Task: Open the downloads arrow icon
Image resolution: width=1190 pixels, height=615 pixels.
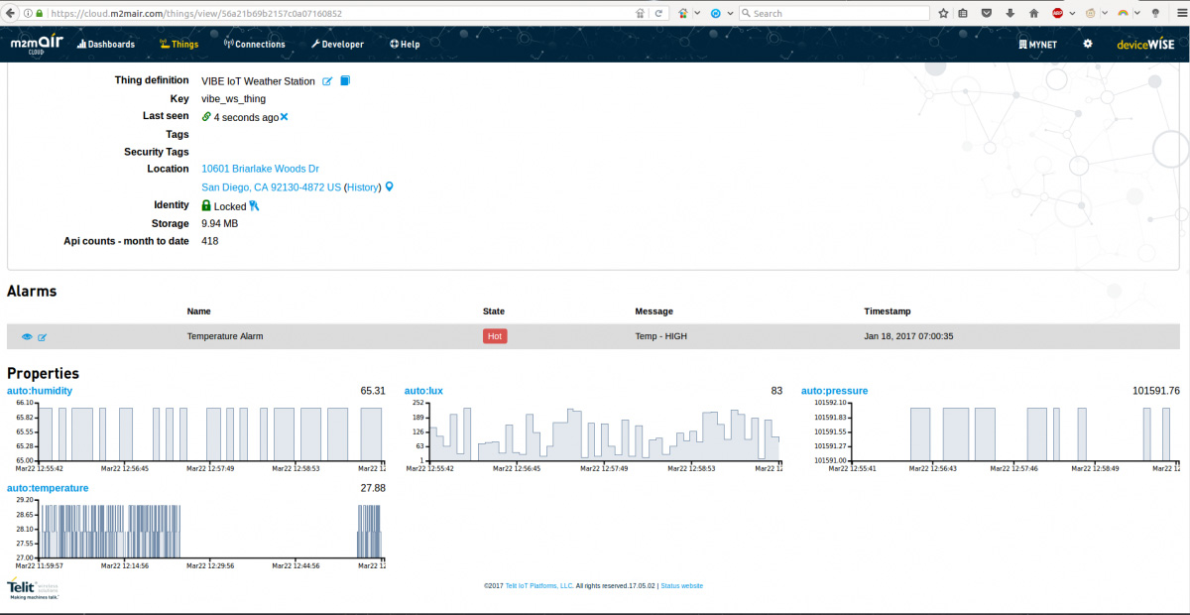Action: [x=1011, y=14]
